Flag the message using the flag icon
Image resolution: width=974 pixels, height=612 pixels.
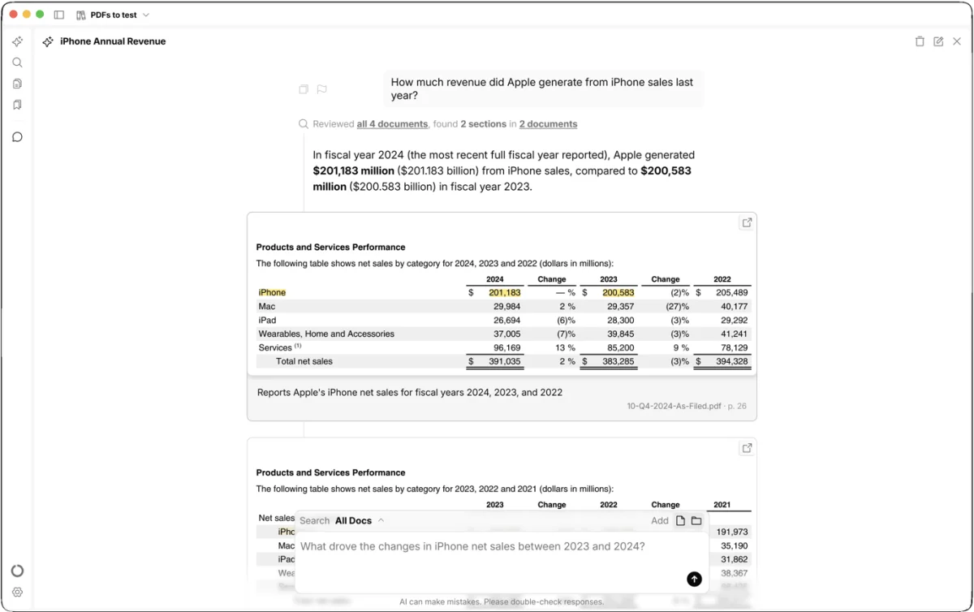[x=321, y=89]
